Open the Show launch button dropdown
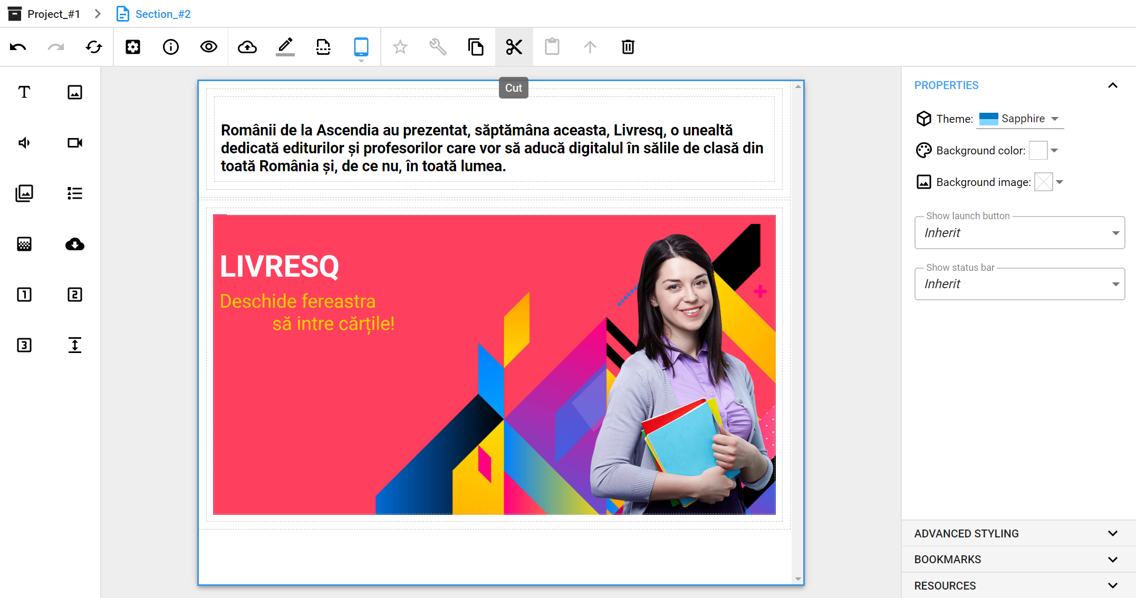 click(x=1019, y=233)
